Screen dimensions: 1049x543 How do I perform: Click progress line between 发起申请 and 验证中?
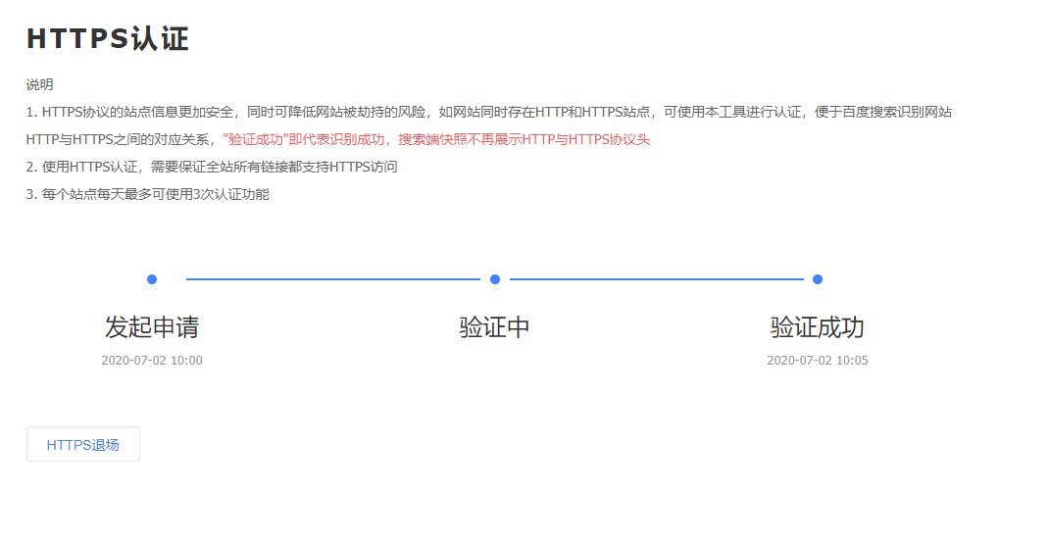point(333,279)
